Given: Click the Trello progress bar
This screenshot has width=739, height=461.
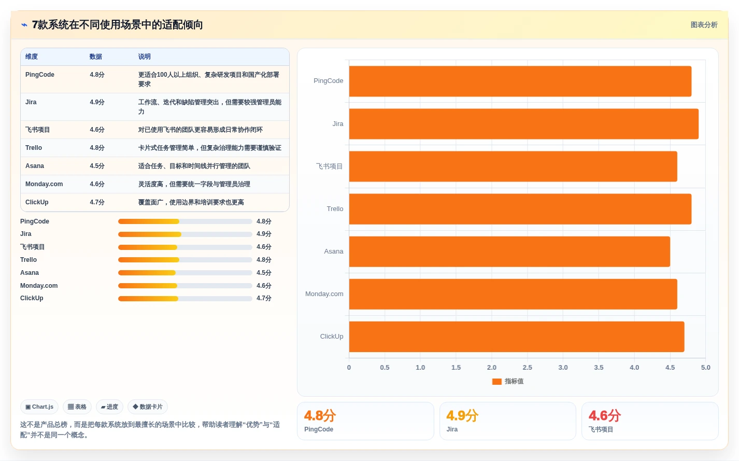Looking at the screenshot, I should (x=185, y=260).
